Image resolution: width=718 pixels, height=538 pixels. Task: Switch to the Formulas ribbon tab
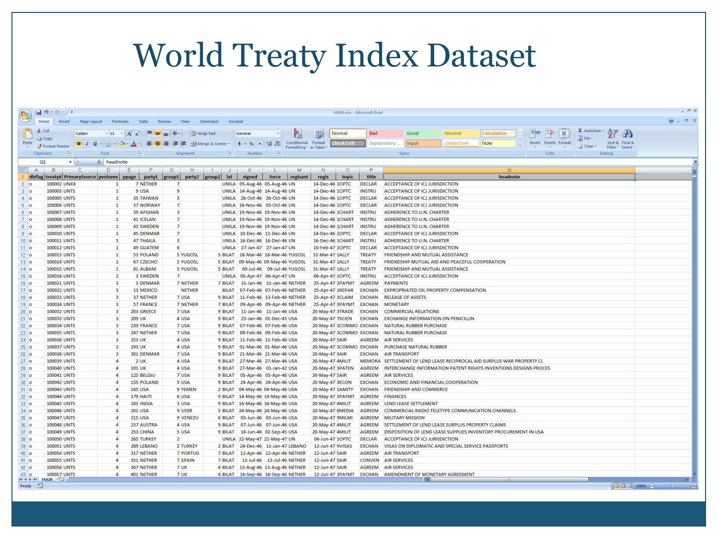click(x=120, y=121)
